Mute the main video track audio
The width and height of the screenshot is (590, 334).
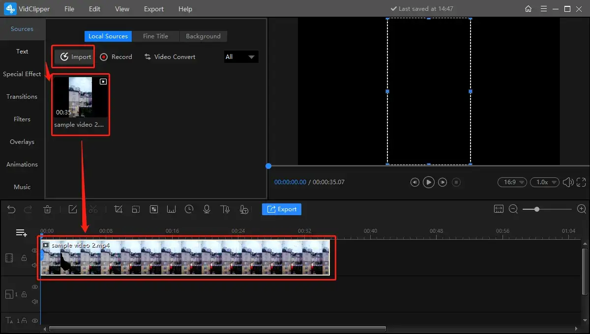tap(35, 265)
